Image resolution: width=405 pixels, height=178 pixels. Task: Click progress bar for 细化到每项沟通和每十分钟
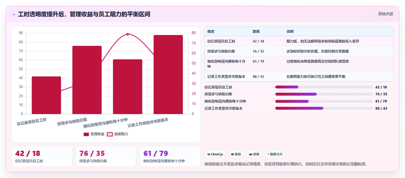pos(324,101)
